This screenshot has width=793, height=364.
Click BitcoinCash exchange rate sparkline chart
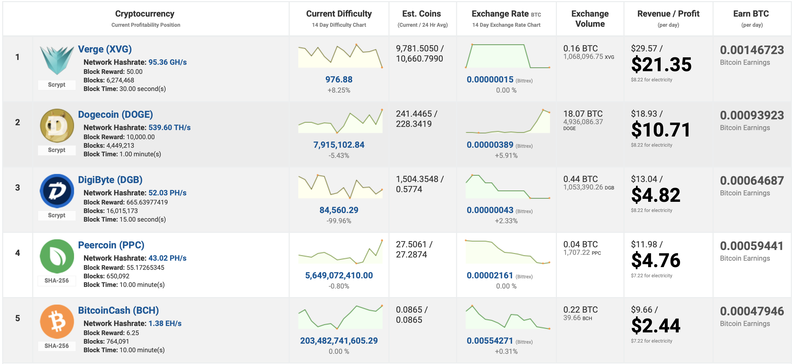[x=508, y=317]
